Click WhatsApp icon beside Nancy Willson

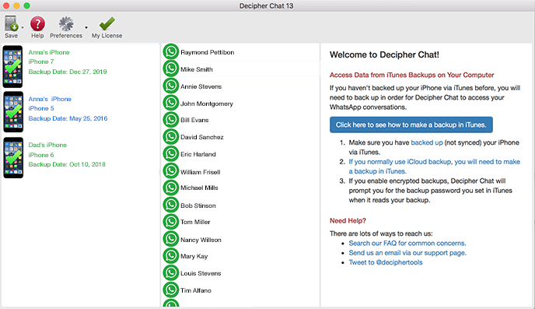[x=171, y=239]
